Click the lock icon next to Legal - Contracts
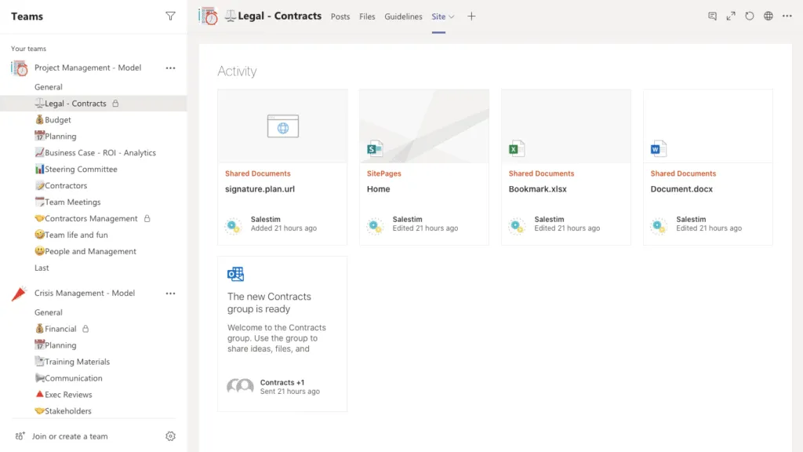 pyautogui.click(x=116, y=104)
